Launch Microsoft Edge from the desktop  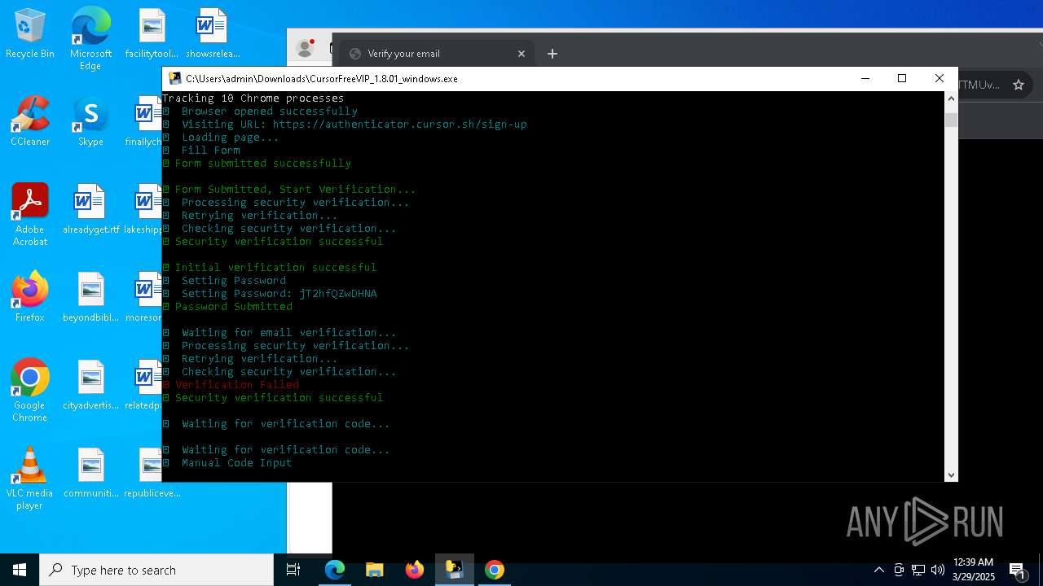(x=90, y=39)
